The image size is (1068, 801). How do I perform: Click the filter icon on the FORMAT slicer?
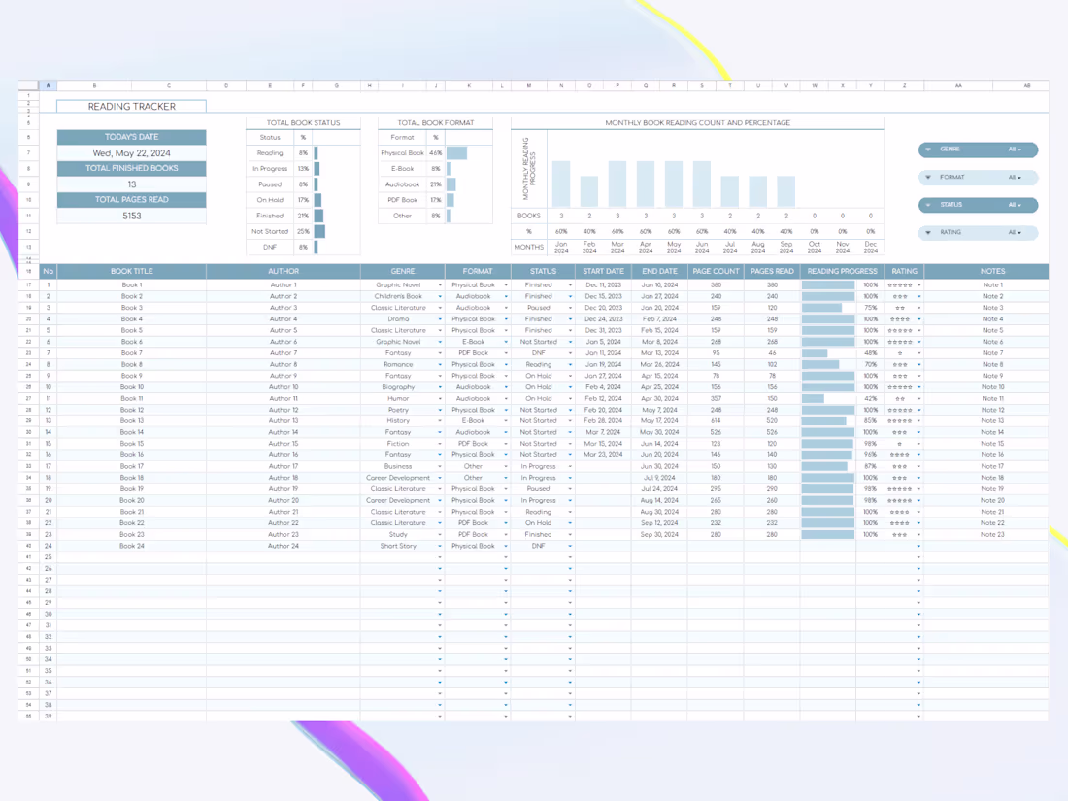[928, 177]
